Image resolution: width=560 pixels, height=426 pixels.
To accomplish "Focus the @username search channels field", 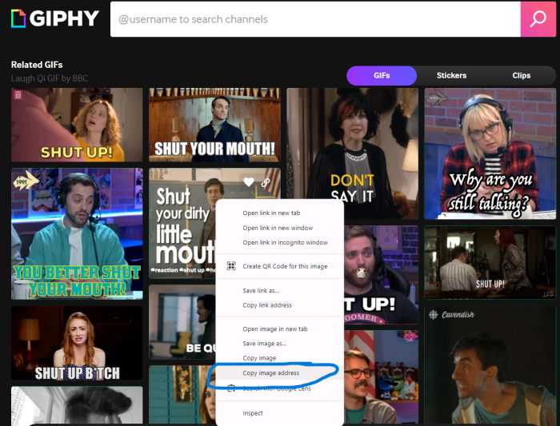I will tap(315, 19).
